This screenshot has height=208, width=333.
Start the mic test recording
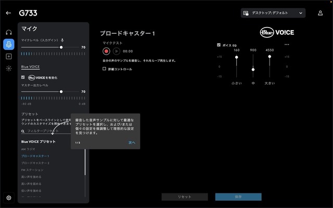[x=106, y=51]
